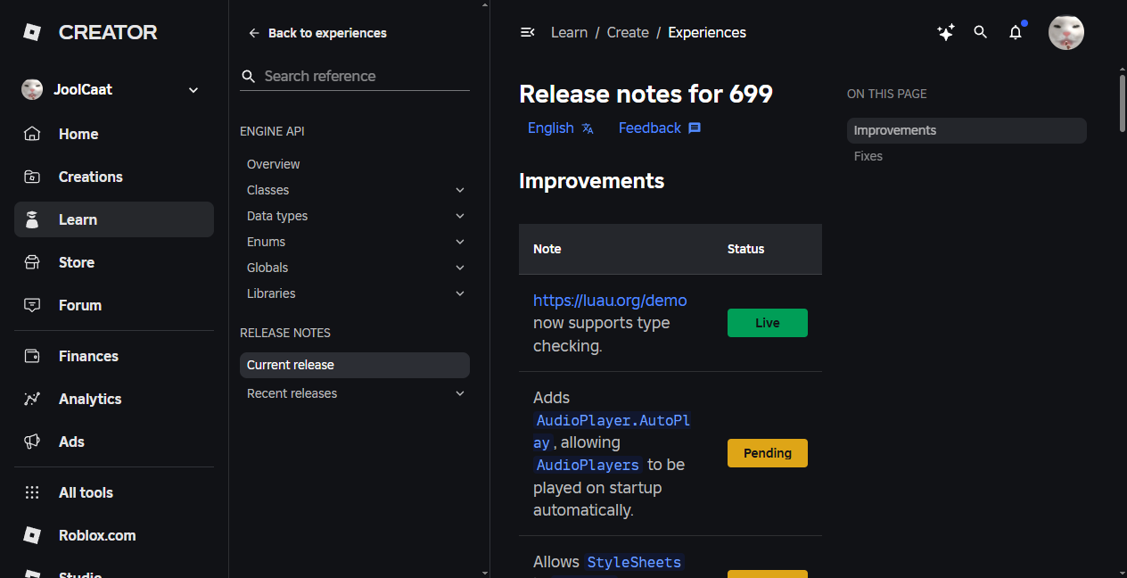
Task: Click the top bar search icon
Action: [981, 32]
